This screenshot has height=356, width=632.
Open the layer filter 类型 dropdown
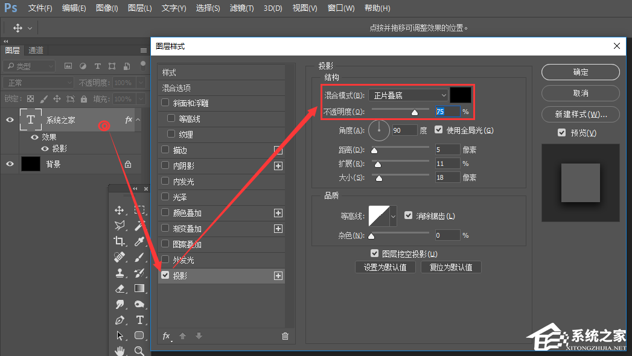coord(29,66)
